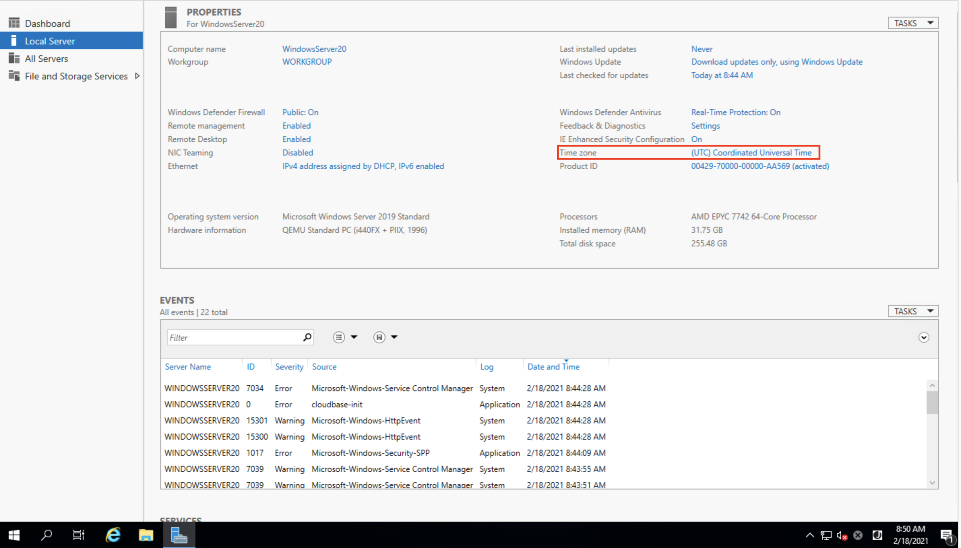Open the Windows Start menu
The width and height of the screenshot is (961, 548).
[x=14, y=535]
